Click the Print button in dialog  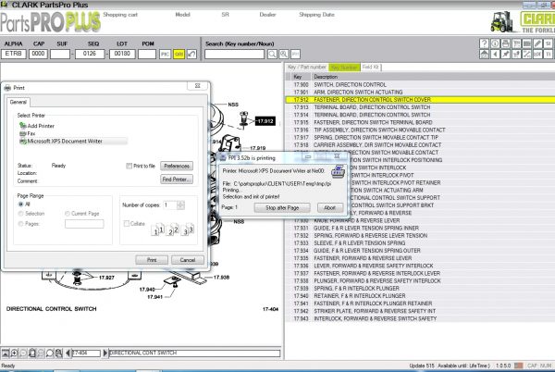tap(152, 260)
